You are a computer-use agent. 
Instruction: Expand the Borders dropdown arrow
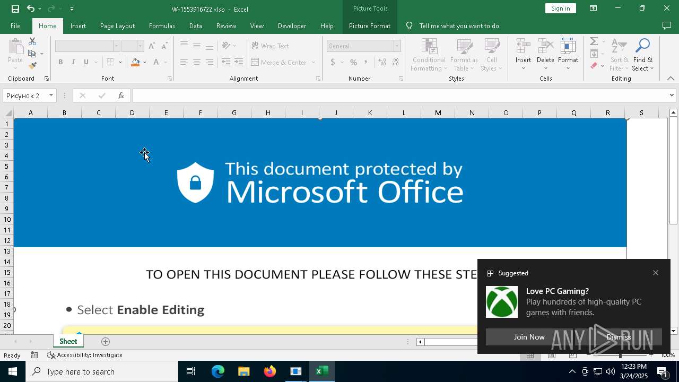(120, 62)
